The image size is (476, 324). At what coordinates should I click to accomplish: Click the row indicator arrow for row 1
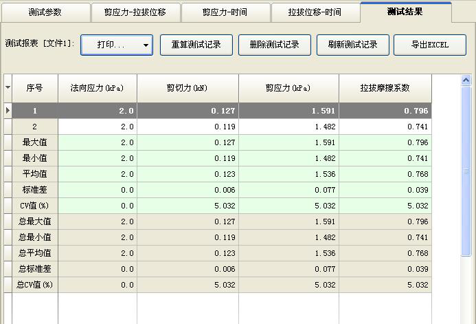8,111
